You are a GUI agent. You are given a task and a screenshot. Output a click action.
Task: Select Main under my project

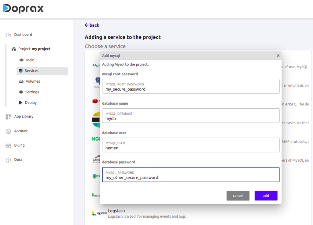tap(30, 60)
